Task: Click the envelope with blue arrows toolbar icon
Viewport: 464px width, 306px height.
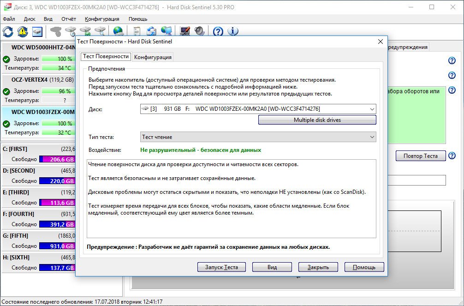Action: point(151,31)
